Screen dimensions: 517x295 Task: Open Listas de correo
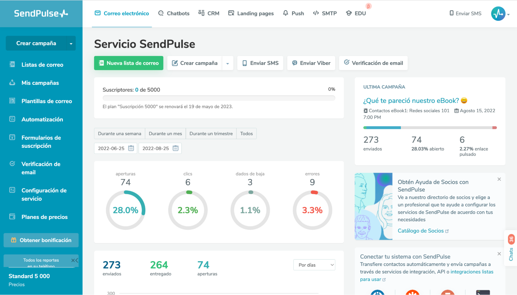[42, 65]
